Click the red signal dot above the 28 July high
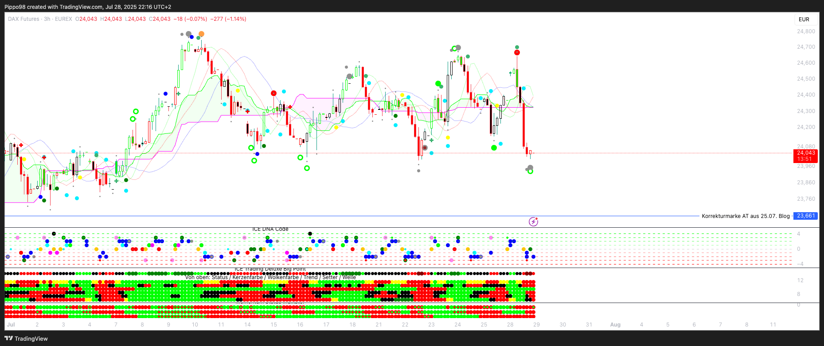The height and width of the screenshot is (346, 824). [517, 53]
